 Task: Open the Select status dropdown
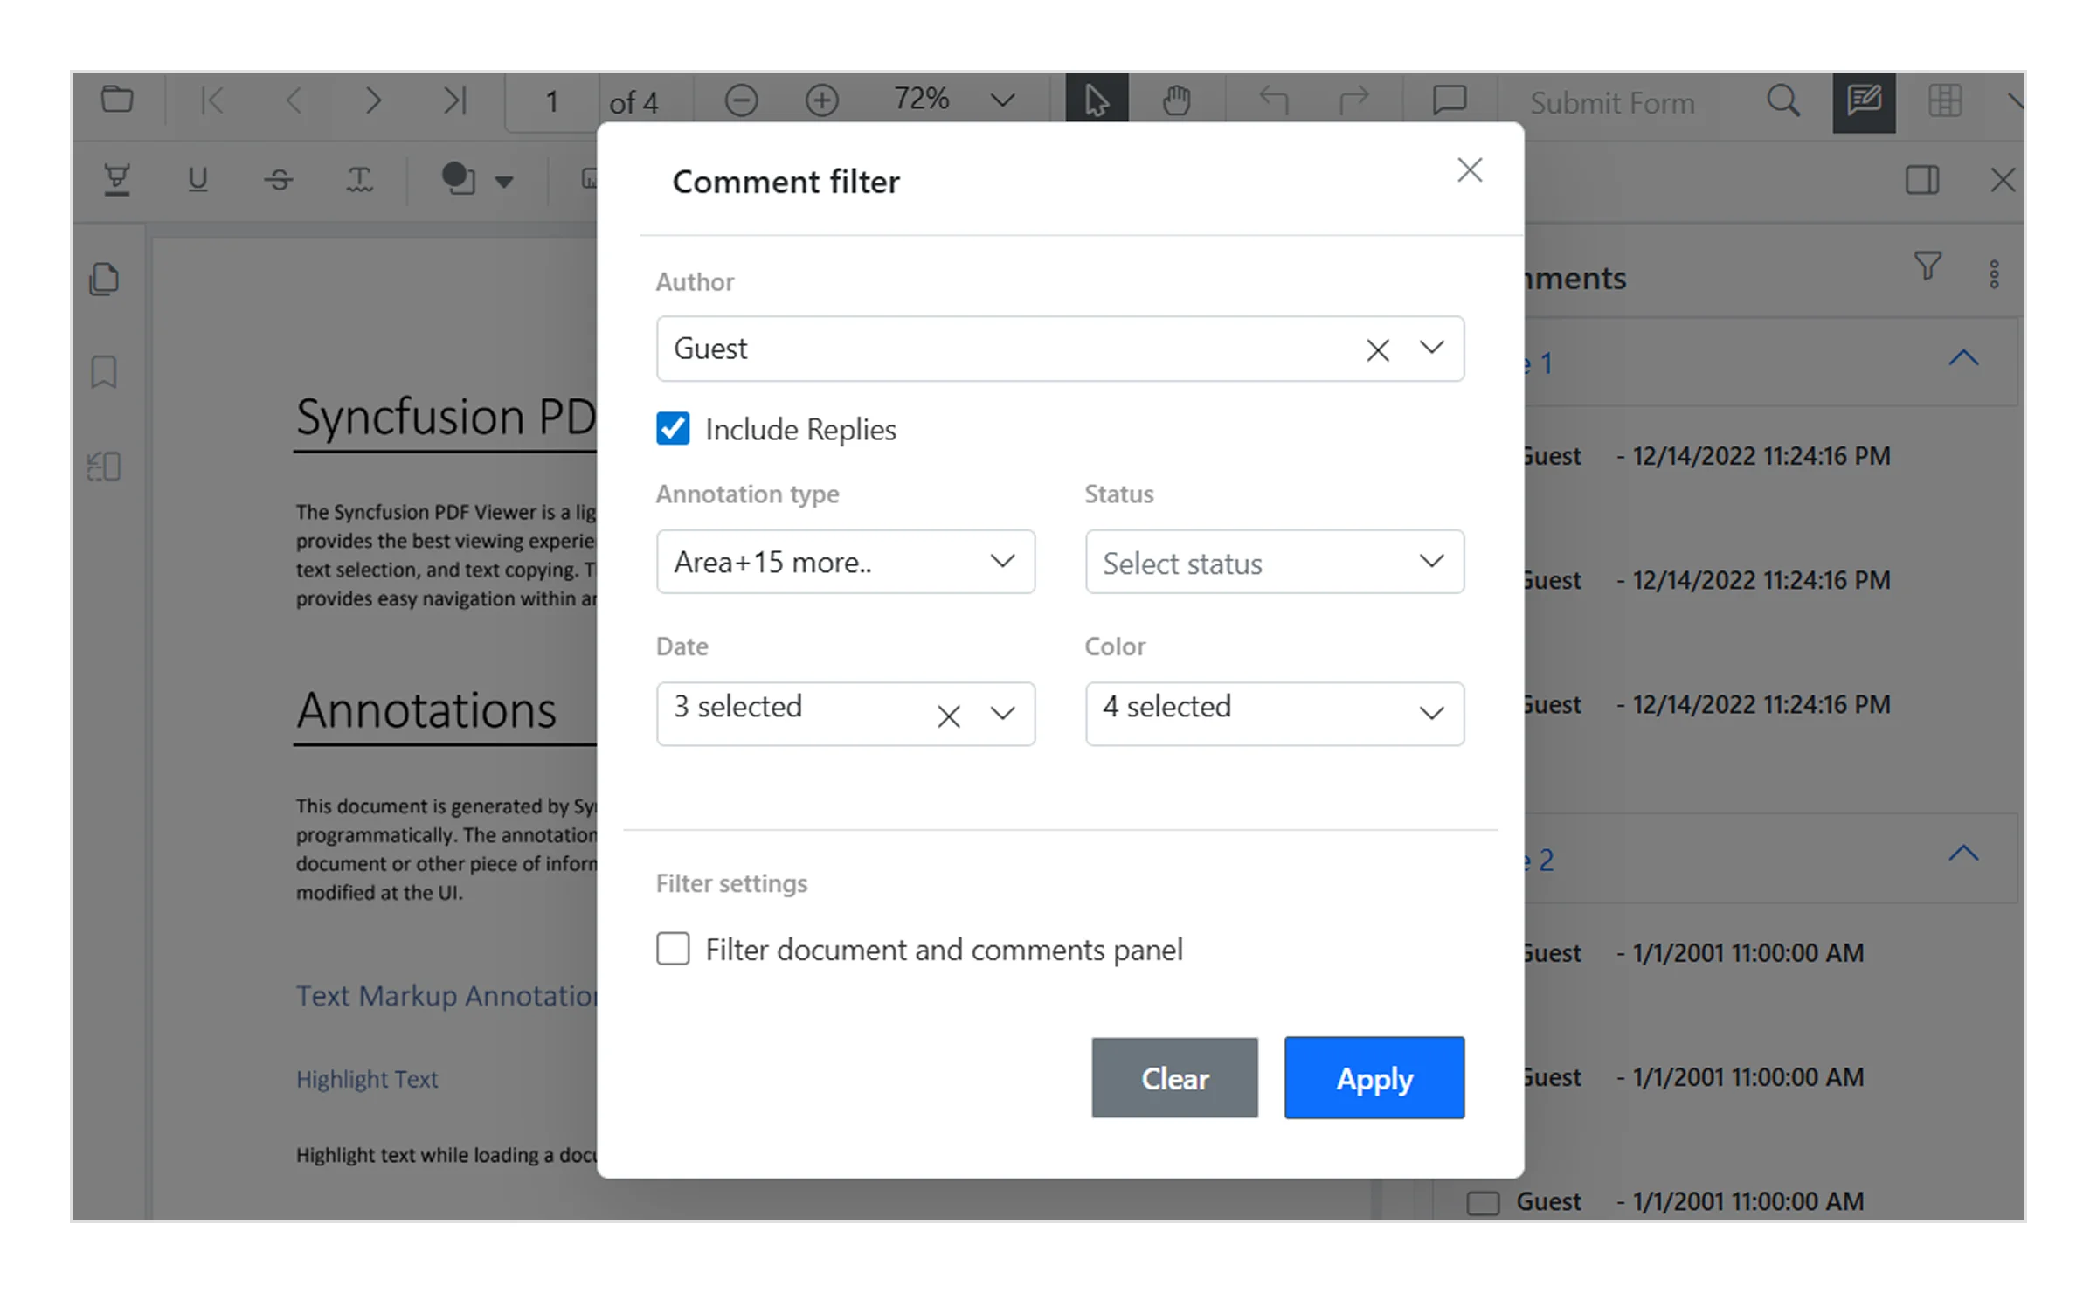(x=1275, y=562)
